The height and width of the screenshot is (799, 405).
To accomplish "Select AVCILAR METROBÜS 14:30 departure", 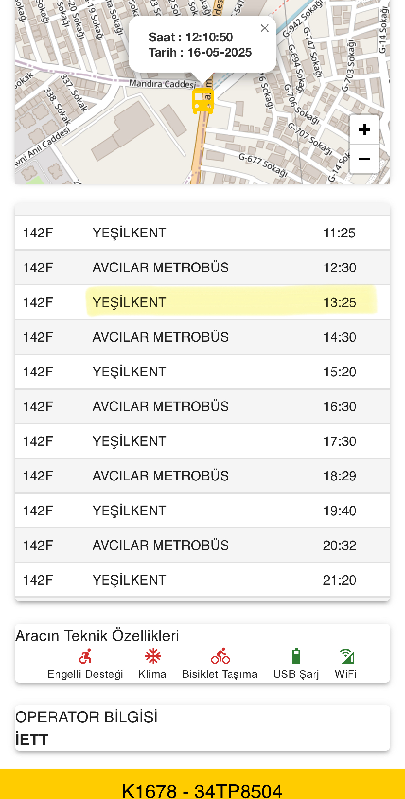I will (x=202, y=337).
